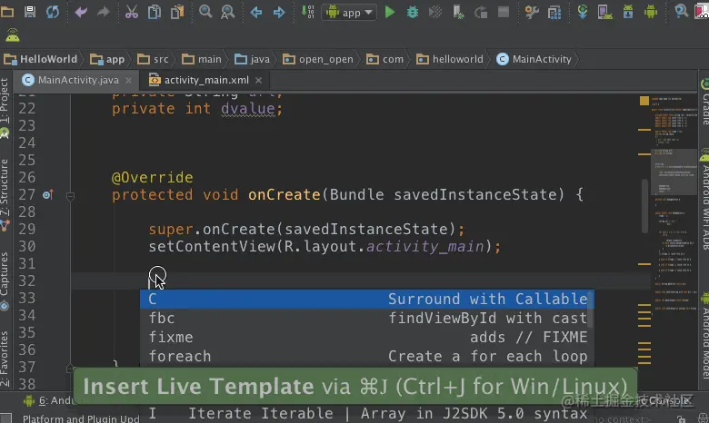This screenshot has height=423, width=709.
Task: Close the activity_main.xml tab
Action: tap(259, 81)
